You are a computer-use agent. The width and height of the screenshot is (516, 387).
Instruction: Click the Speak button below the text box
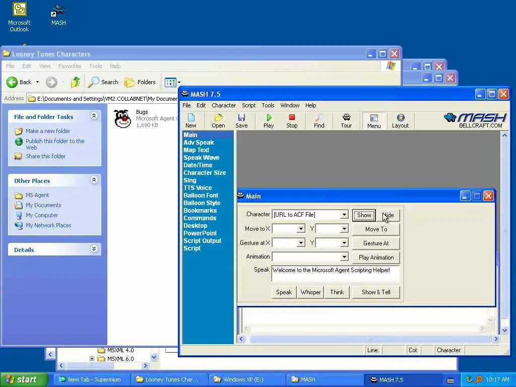(284, 292)
